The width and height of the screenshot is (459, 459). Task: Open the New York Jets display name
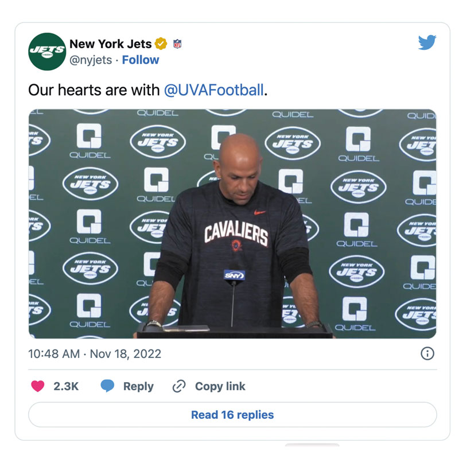[x=111, y=44]
